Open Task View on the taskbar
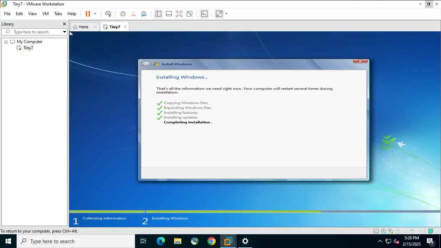 coord(143,241)
